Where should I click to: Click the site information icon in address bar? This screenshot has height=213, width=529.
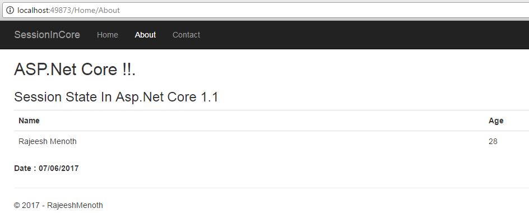click(10, 11)
